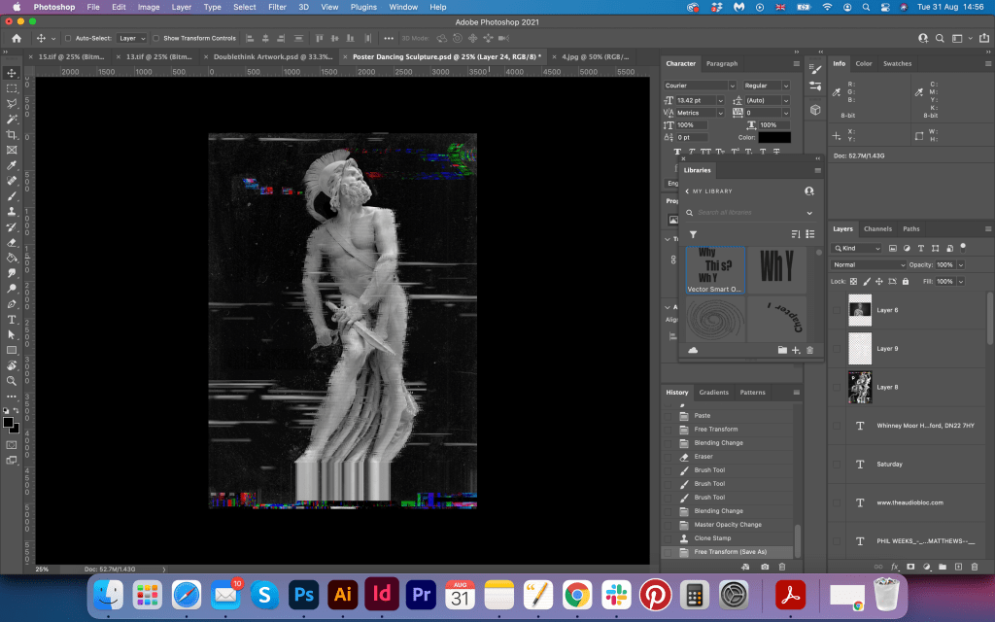Open the Filter menu
Screen dimensions: 995x622
[x=277, y=7]
